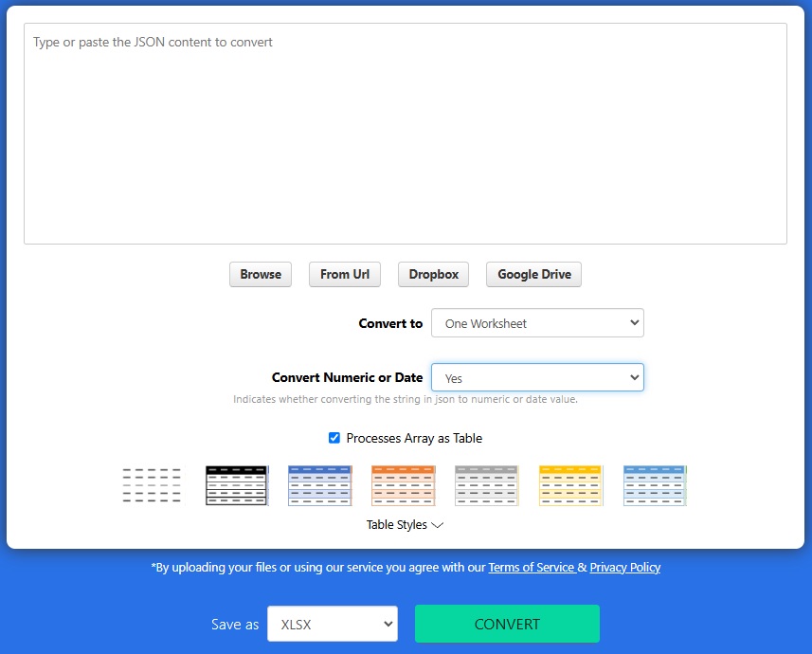Screen dimensions: 812x654
Task: Open the Convert to dropdown
Action: coord(537,323)
